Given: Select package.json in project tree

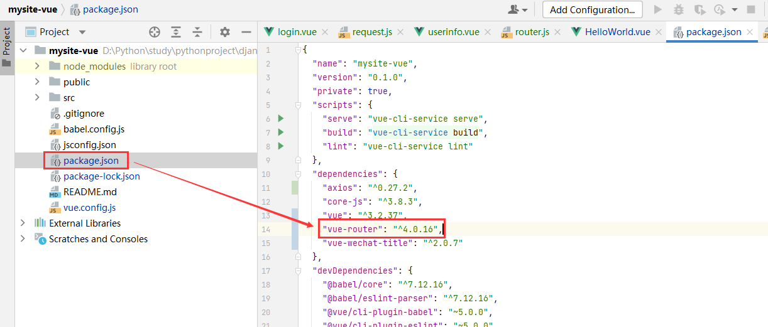Looking at the screenshot, I should tap(91, 161).
